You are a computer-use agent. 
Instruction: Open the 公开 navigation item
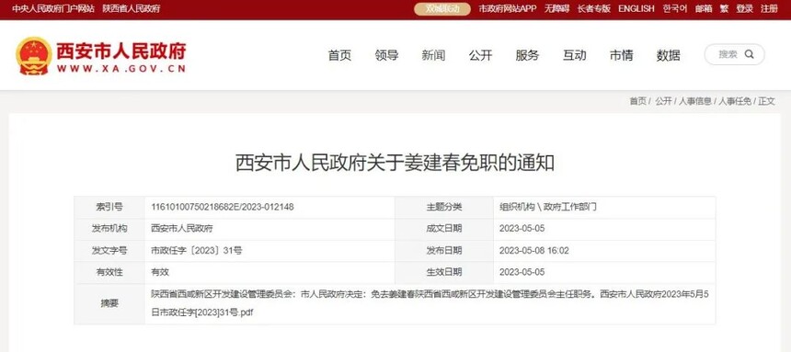(x=480, y=55)
